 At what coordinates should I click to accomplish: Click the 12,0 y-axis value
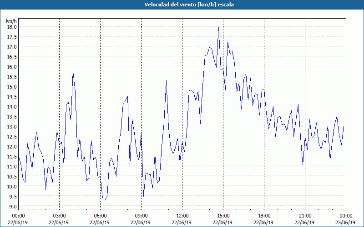pyautogui.click(x=12, y=146)
